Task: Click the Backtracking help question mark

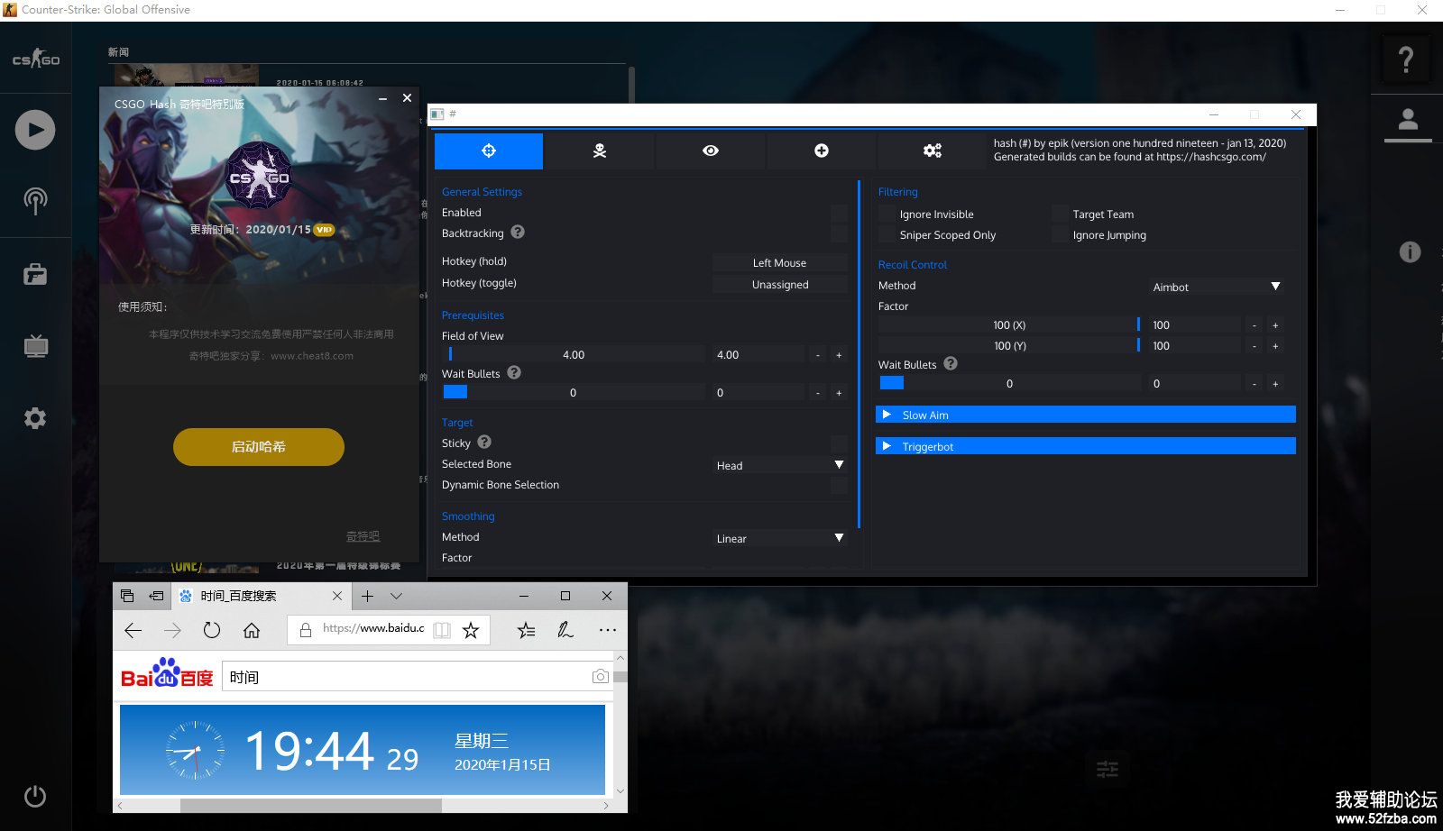Action: (518, 233)
